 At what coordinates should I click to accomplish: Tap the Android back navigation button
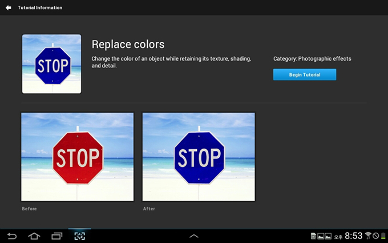pos(11,236)
